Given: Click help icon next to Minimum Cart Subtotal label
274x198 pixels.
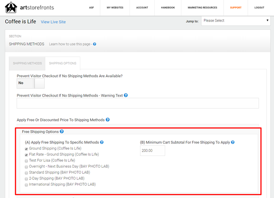Looking at the screenshot, I should pyautogui.click(x=233, y=142).
